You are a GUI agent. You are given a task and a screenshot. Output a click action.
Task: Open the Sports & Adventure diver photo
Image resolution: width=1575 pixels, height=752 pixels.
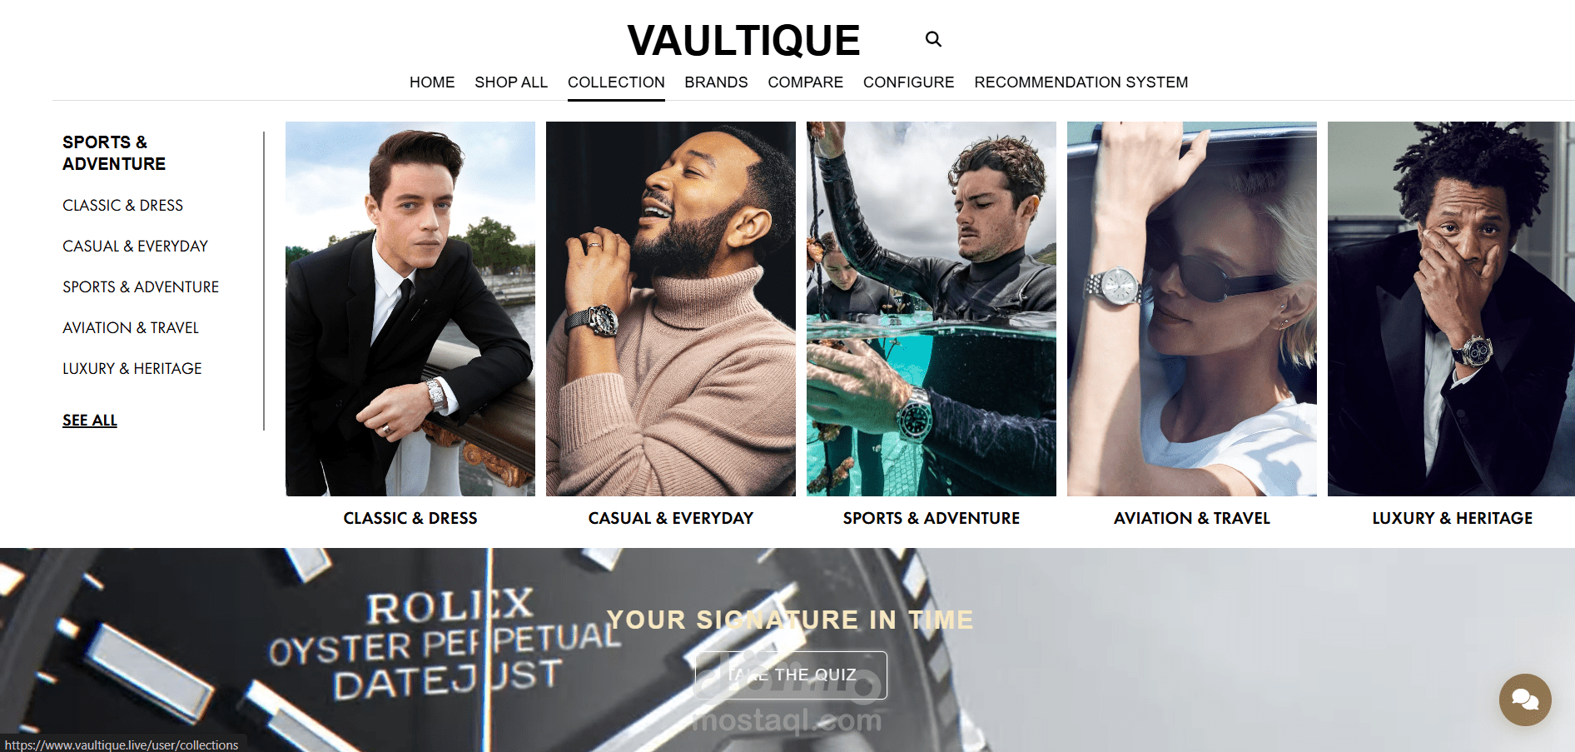932,309
